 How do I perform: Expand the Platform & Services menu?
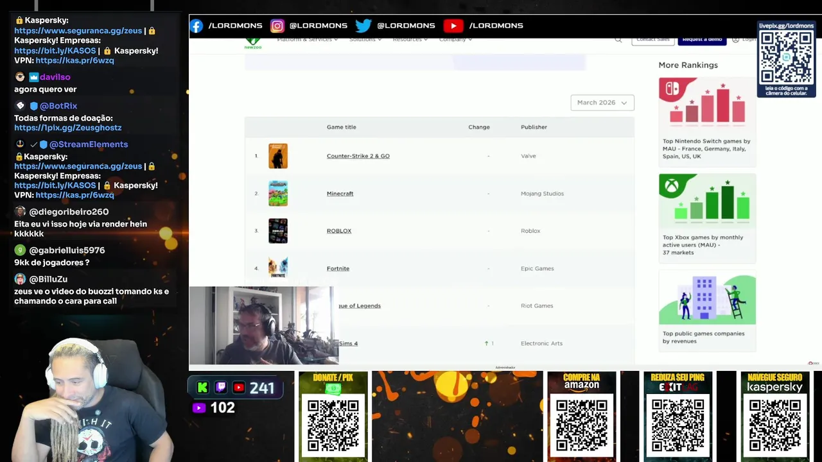click(308, 40)
